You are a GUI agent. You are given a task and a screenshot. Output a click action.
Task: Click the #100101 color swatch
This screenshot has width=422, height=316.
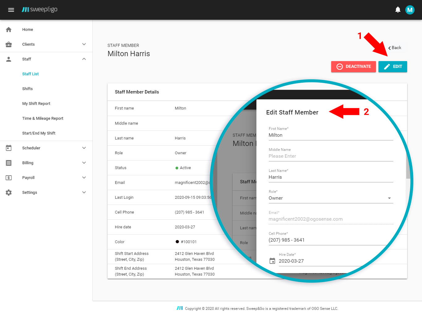click(177, 242)
